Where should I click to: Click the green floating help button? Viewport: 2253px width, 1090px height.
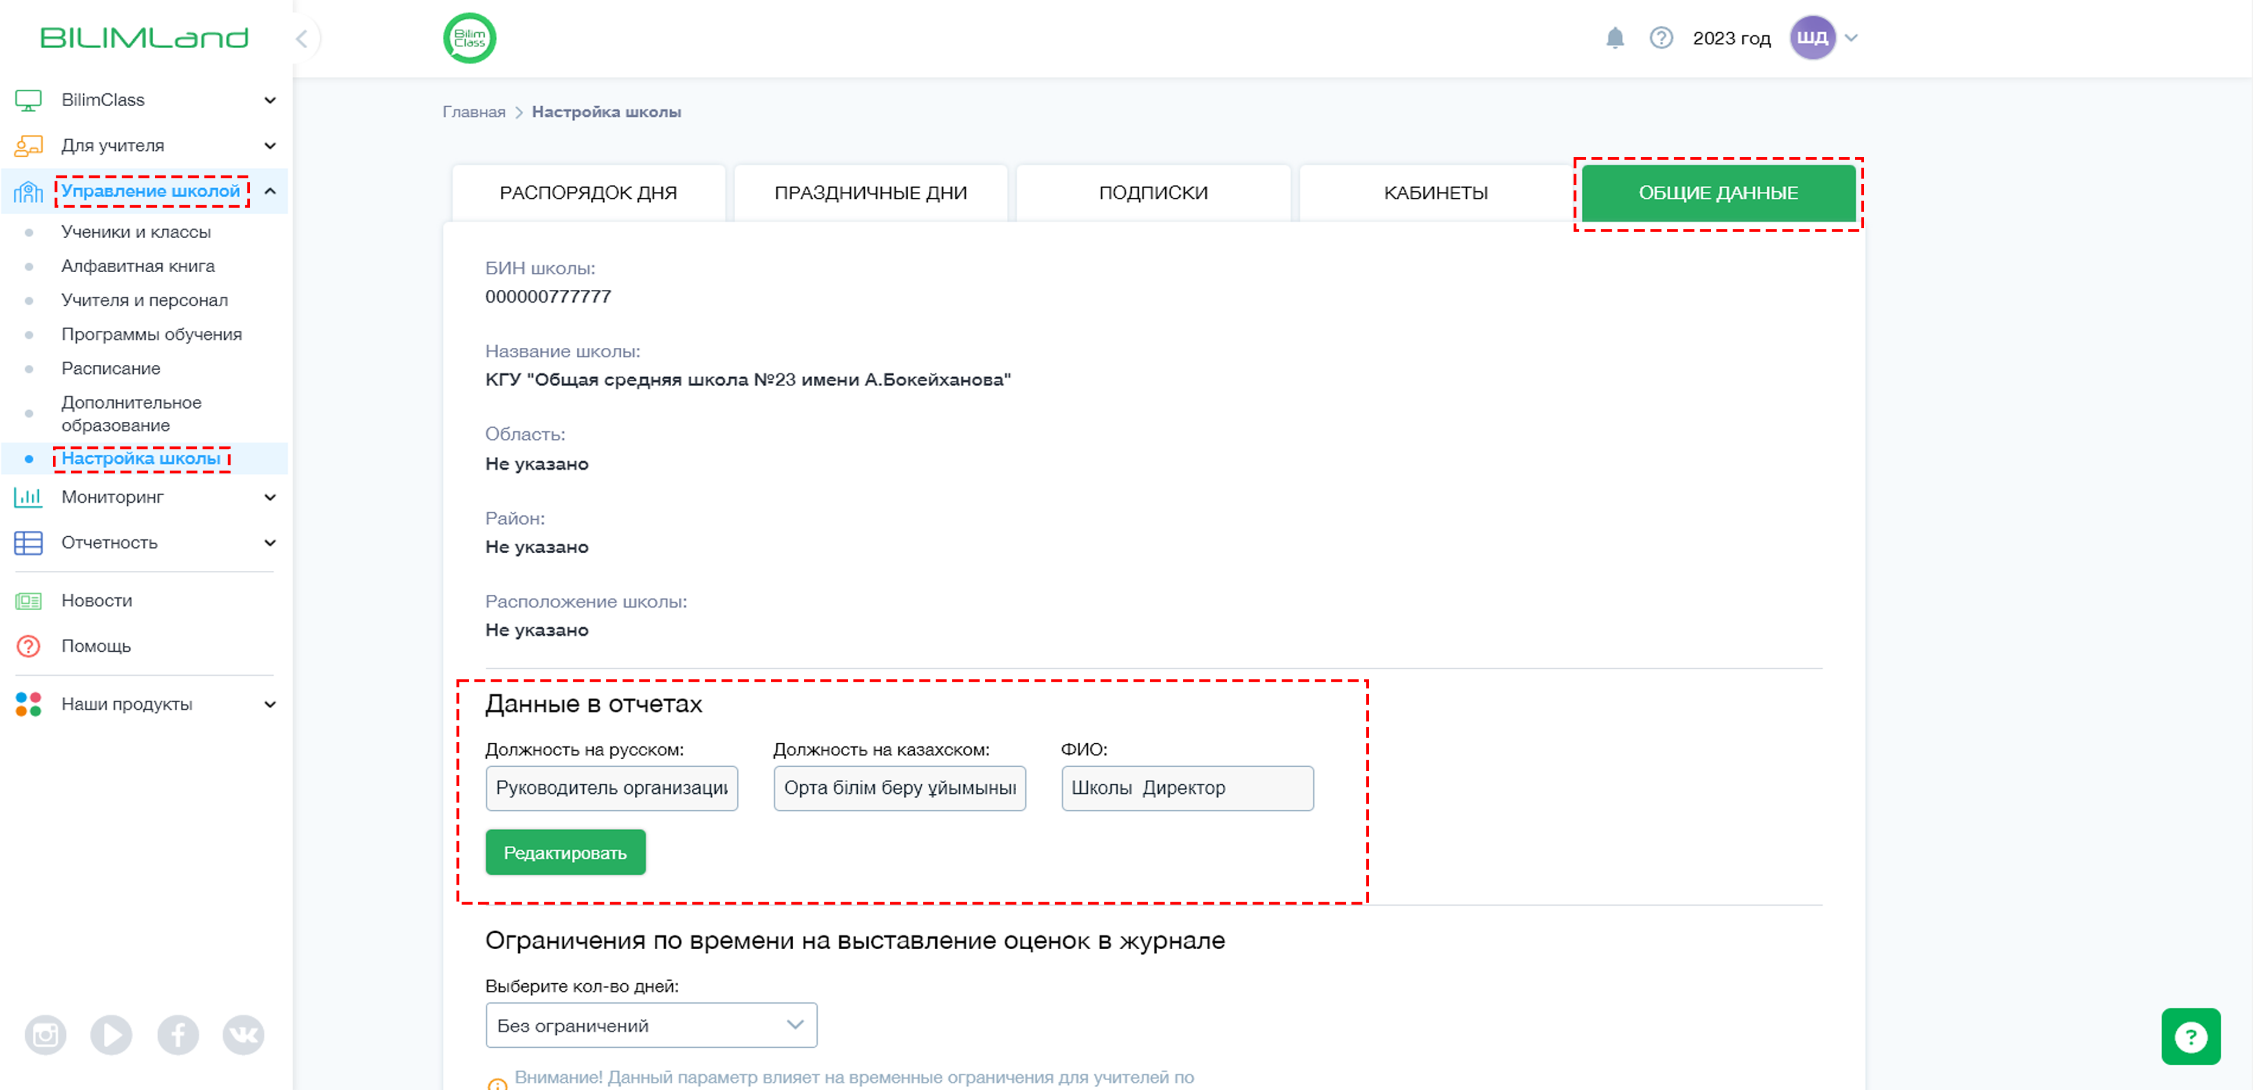tap(2190, 1037)
